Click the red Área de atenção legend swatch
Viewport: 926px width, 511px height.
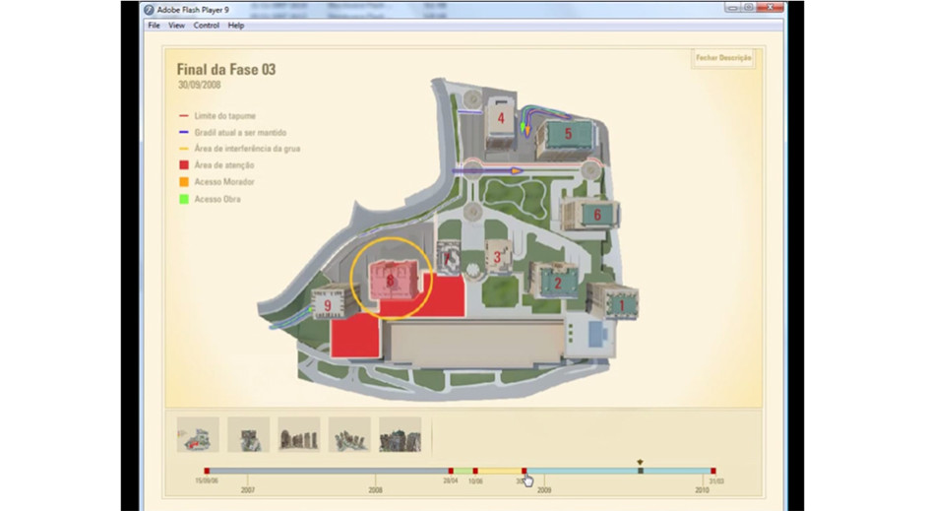pyautogui.click(x=183, y=165)
